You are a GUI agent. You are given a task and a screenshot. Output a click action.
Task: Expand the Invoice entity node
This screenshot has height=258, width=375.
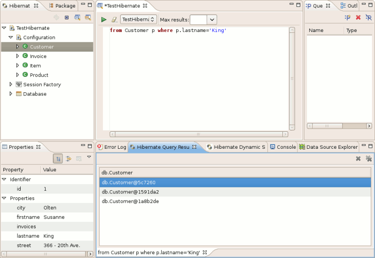coord(18,56)
